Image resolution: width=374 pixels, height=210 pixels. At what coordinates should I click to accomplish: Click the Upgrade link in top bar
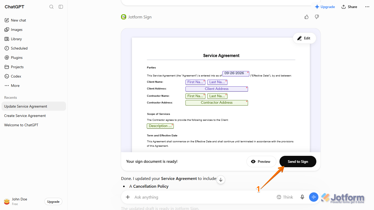(325, 7)
